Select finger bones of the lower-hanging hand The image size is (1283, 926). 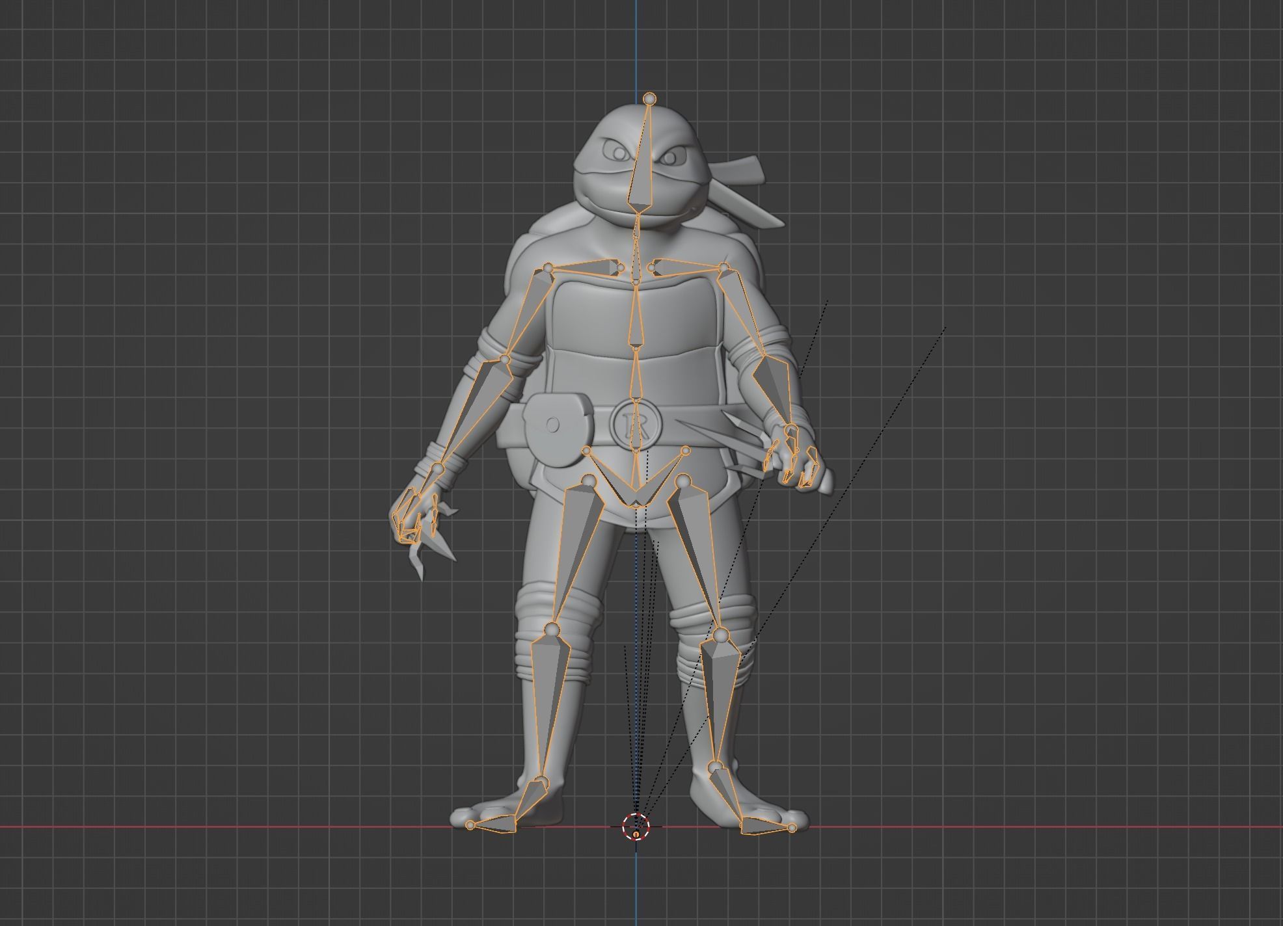[413, 517]
